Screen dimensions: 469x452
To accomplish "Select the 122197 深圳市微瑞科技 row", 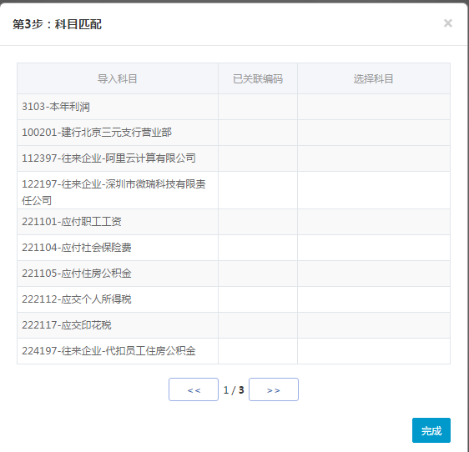I will (x=234, y=190).
